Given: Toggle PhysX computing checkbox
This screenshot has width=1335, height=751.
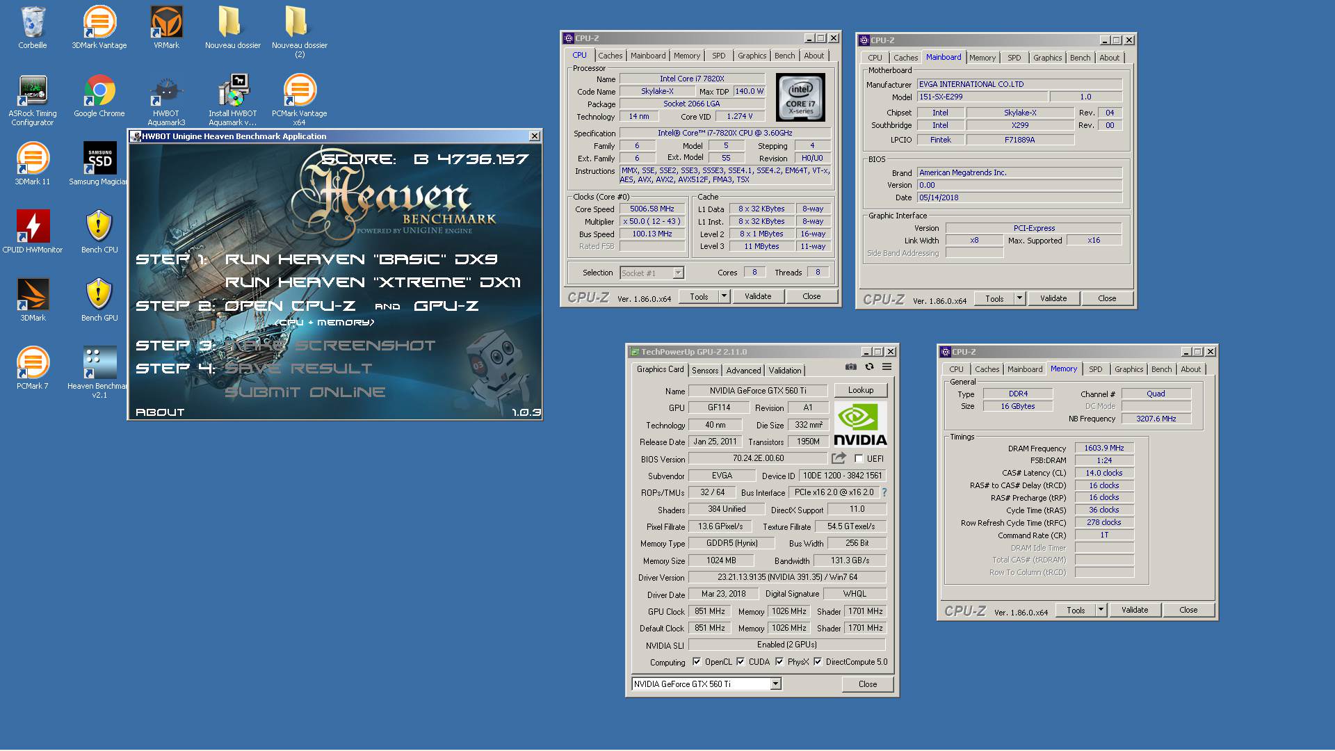Looking at the screenshot, I should [779, 662].
